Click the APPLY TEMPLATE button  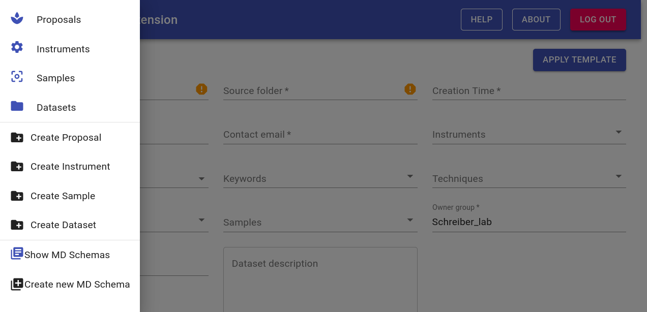click(x=579, y=59)
